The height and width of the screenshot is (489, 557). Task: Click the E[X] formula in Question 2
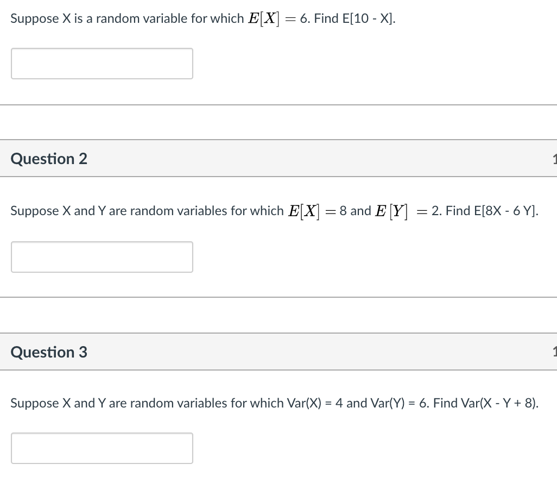click(304, 211)
